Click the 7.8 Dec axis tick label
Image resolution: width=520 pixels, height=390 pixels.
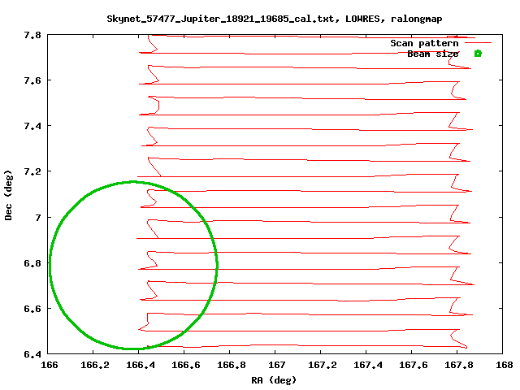[x=32, y=35]
